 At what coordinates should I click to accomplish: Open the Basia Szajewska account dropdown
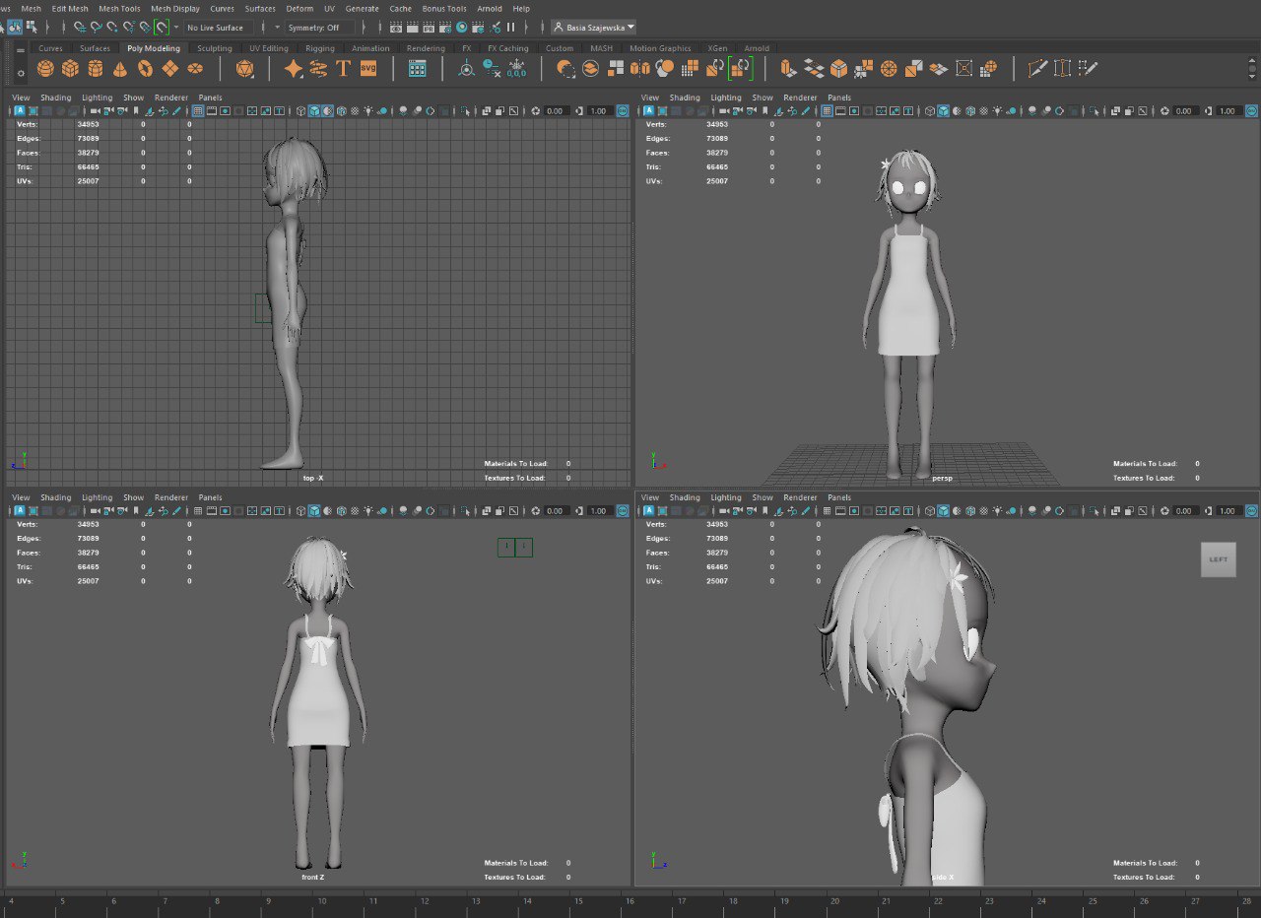pyautogui.click(x=594, y=28)
